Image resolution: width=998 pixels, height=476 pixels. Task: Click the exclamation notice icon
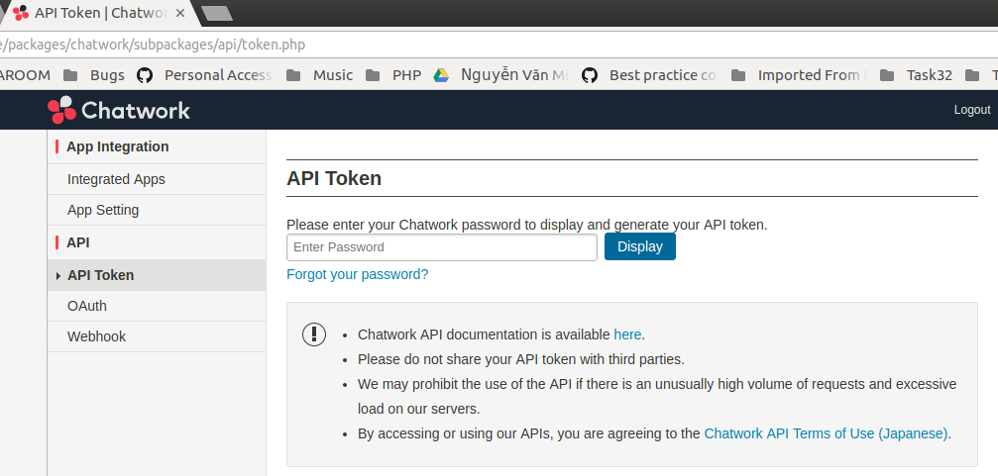point(314,334)
